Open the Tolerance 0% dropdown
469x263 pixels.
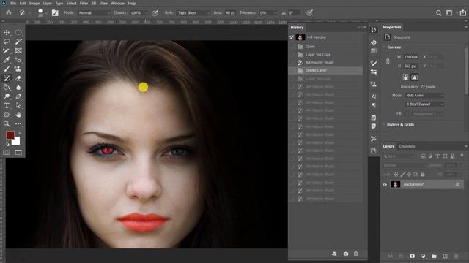click(x=268, y=13)
